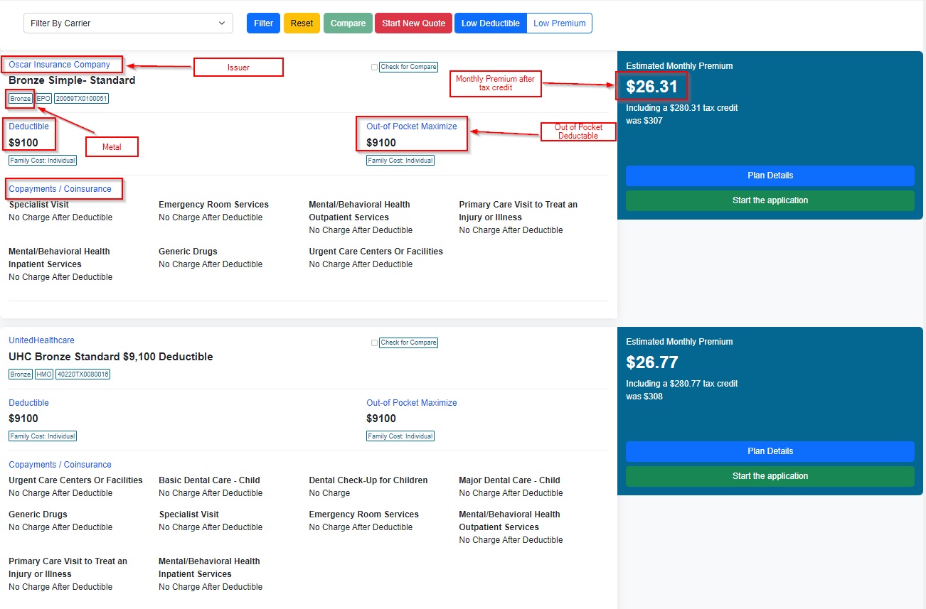Start the application for the $26.77 plan
This screenshot has height=609, width=926.
coord(770,476)
